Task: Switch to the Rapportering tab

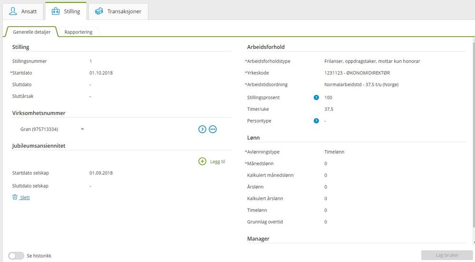Action: pos(78,32)
